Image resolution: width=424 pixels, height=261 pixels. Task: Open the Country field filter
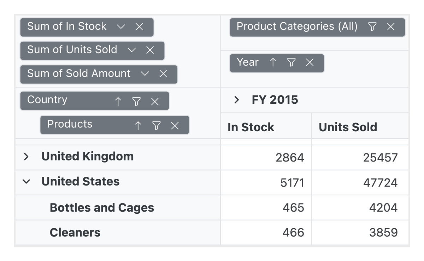click(136, 102)
